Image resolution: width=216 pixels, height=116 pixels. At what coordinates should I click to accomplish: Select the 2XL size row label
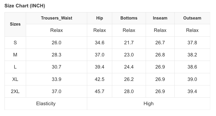pos(15,91)
